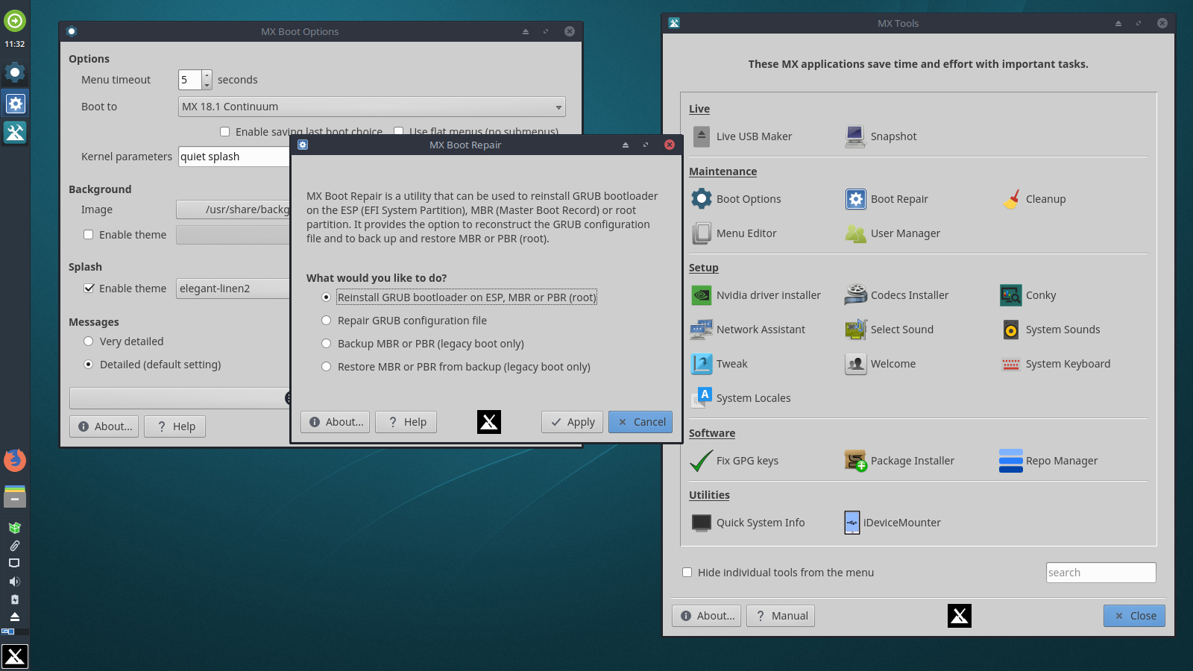The image size is (1193, 671).
Task: Uncheck Splash Enable theme checkbox
Action: coord(125,289)
